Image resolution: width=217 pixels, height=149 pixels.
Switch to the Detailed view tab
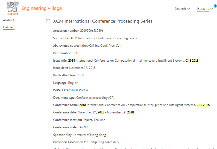tap(9, 27)
